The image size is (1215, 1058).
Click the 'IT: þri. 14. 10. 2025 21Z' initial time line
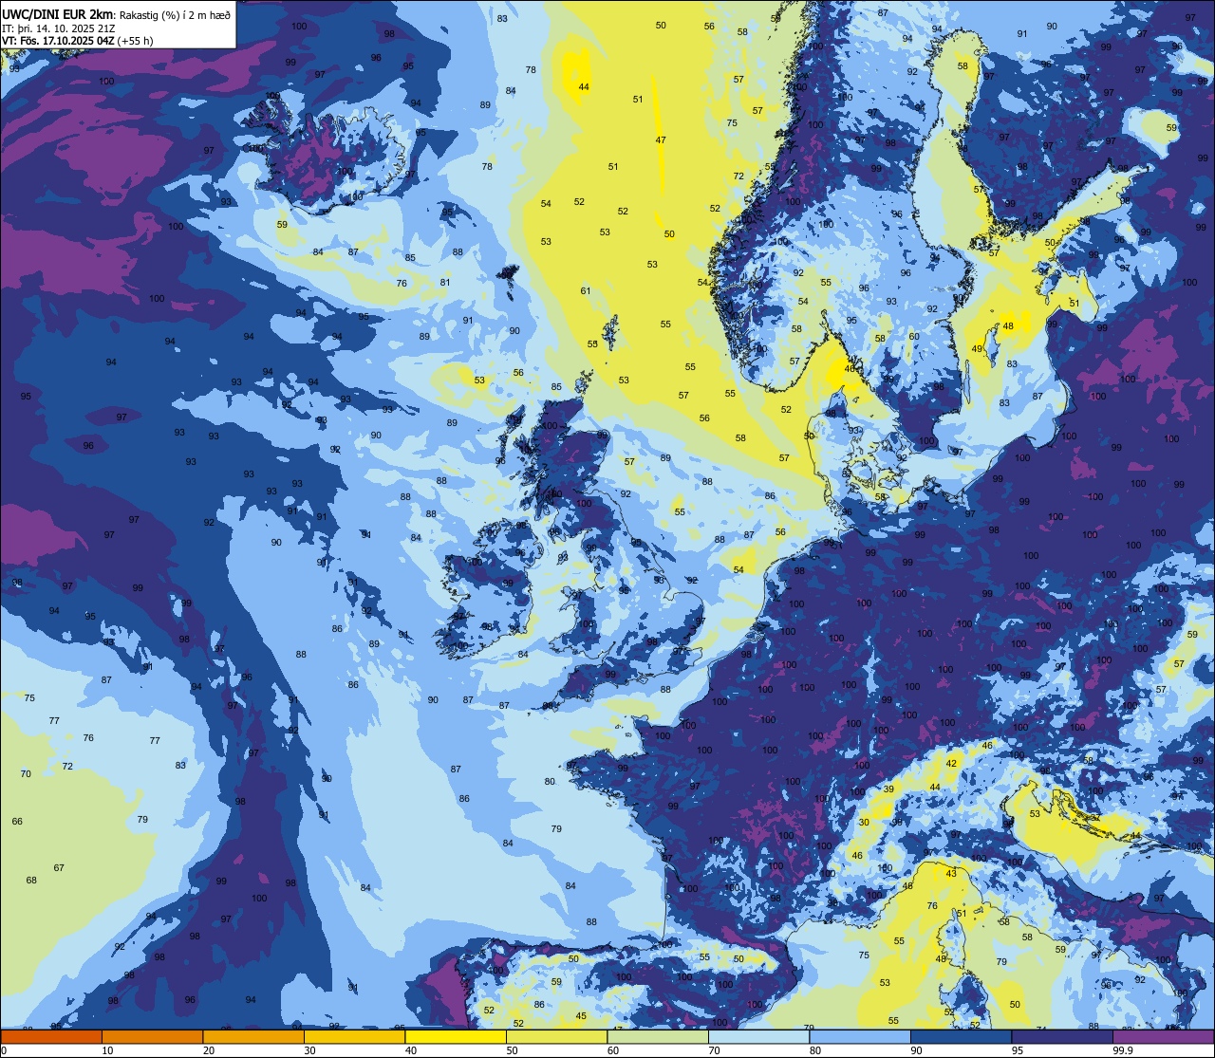coord(59,28)
